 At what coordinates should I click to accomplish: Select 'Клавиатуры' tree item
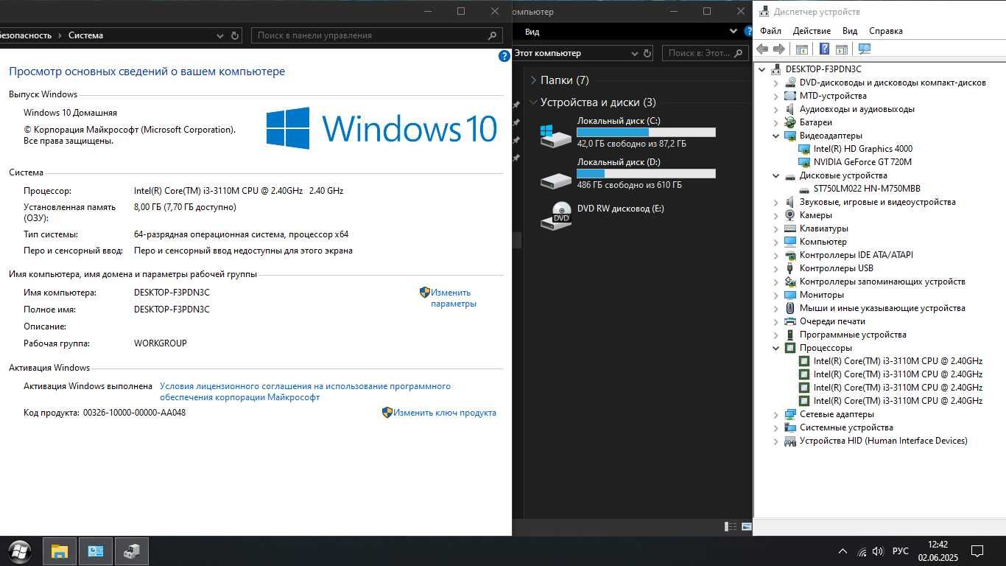pyautogui.click(x=823, y=228)
